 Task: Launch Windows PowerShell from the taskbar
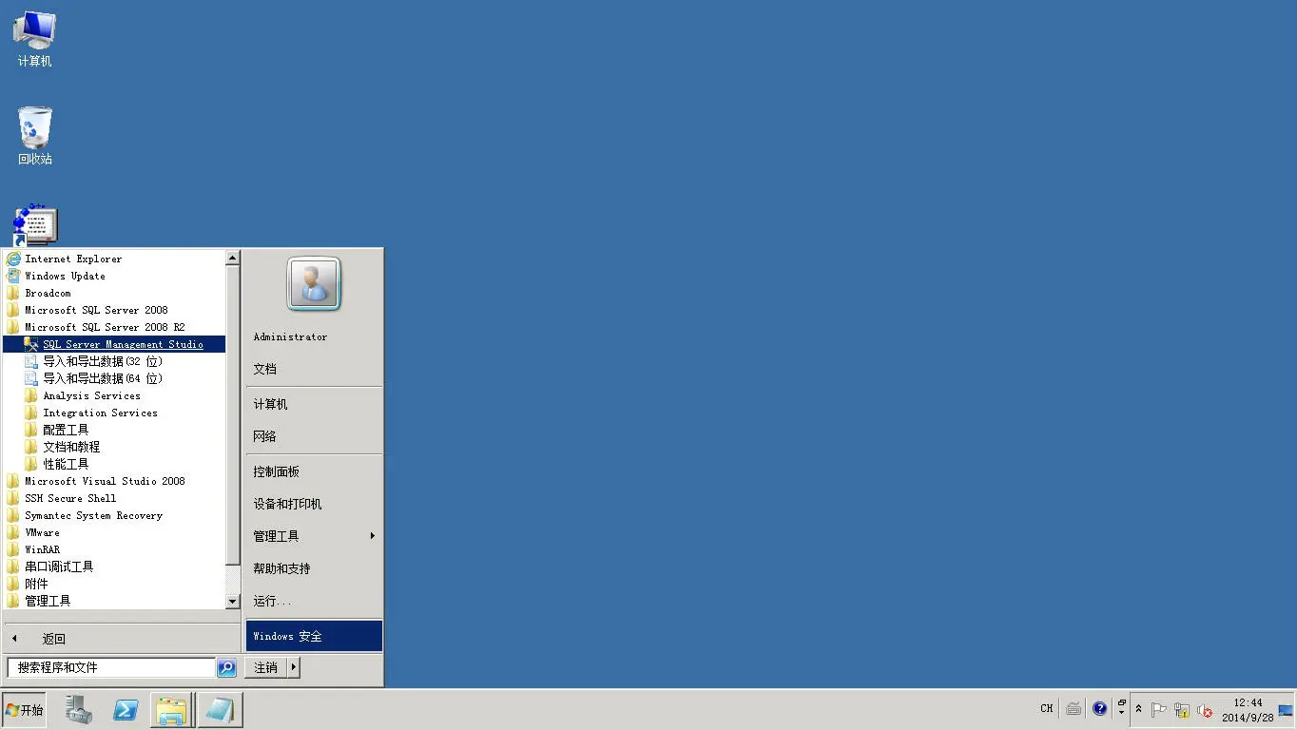pos(126,710)
